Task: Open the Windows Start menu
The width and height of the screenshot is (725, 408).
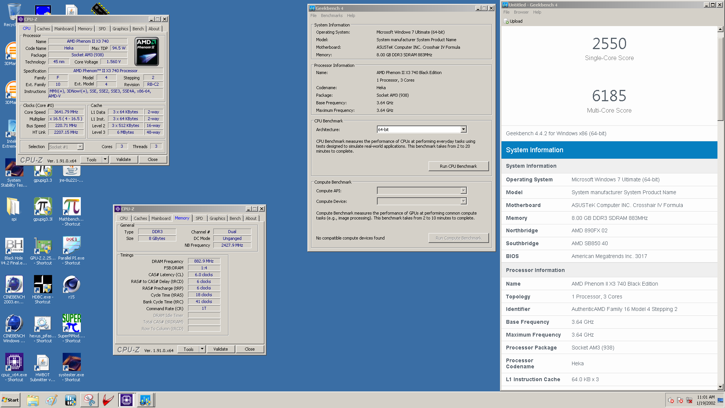Action: pos(10,400)
